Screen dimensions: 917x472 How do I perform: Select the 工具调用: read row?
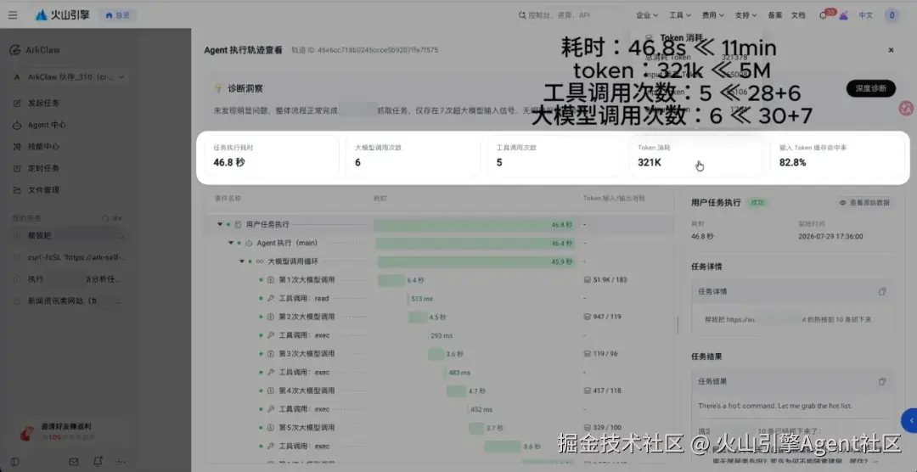[440, 298]
